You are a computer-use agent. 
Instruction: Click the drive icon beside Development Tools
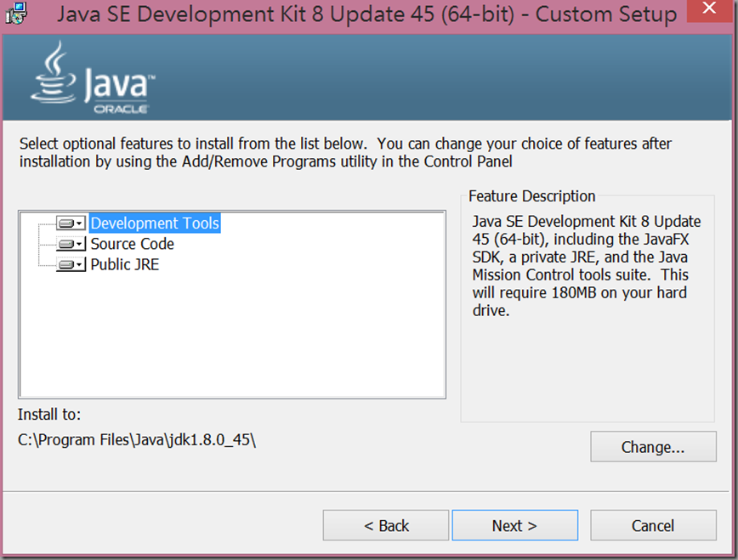[65, 223]
